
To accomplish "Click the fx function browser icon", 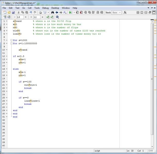I will coord(125,13).
